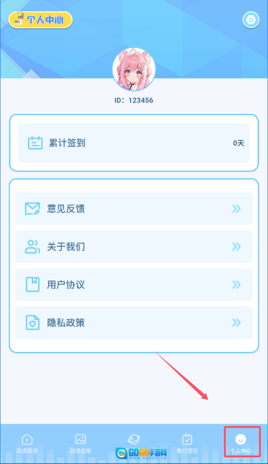268x464 pixels.
Task: Expand 关于我们 using its double chevron
Action: [x=236, y=247]
